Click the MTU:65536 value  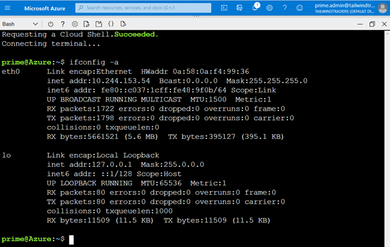pyautogui.click(x=161, y=183)
